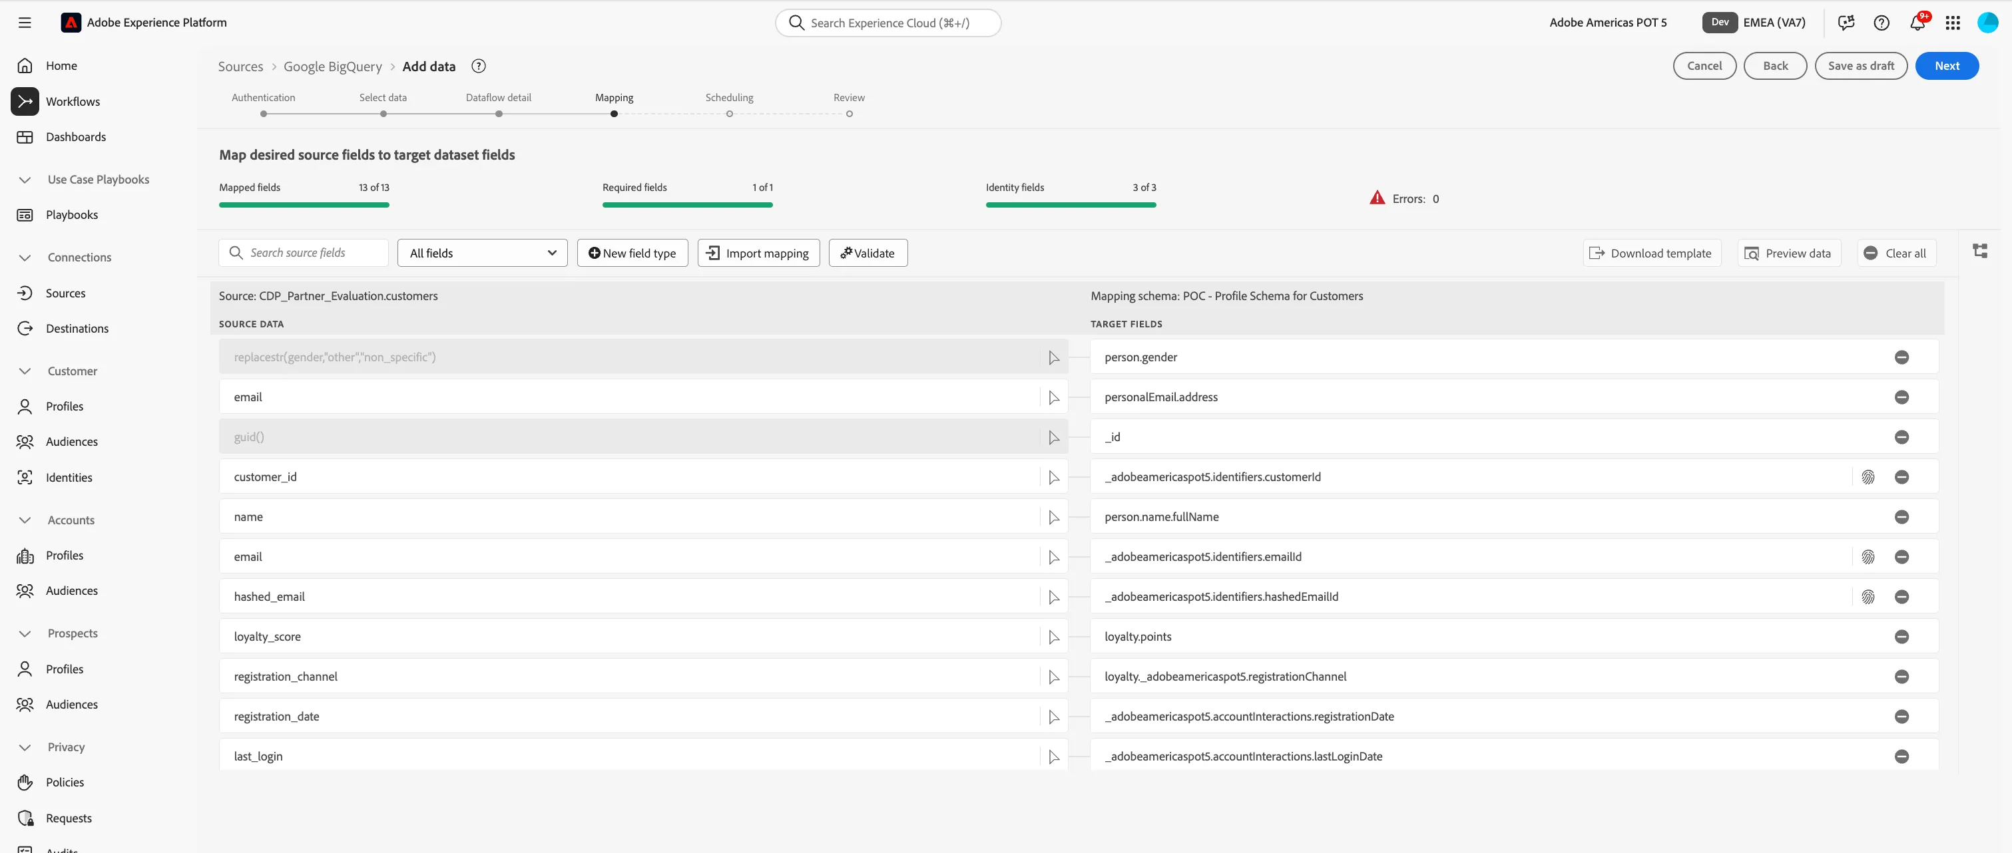The height and width of the screenshot is (853, 2012).
Task: Collapse the Prospects section
Action: click(25, 633)
